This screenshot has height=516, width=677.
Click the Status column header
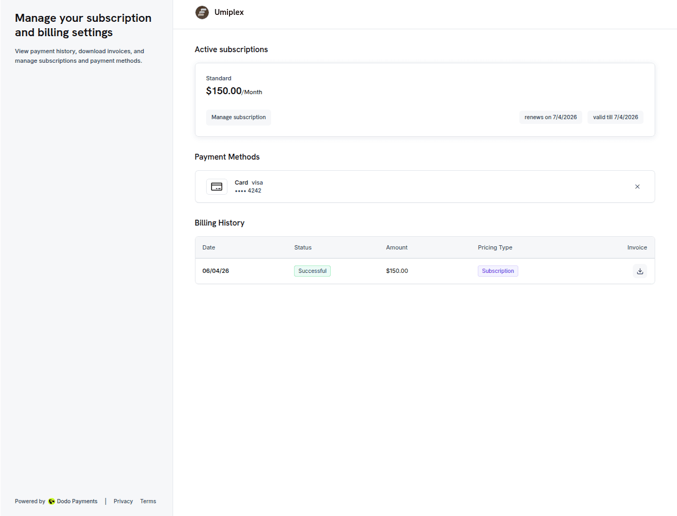[x=303, y=247]
